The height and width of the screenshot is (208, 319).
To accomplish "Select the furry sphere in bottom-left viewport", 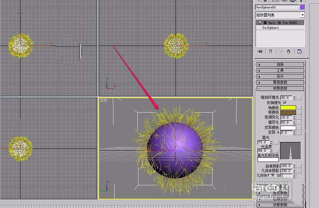I will click(x=20, y=148).
